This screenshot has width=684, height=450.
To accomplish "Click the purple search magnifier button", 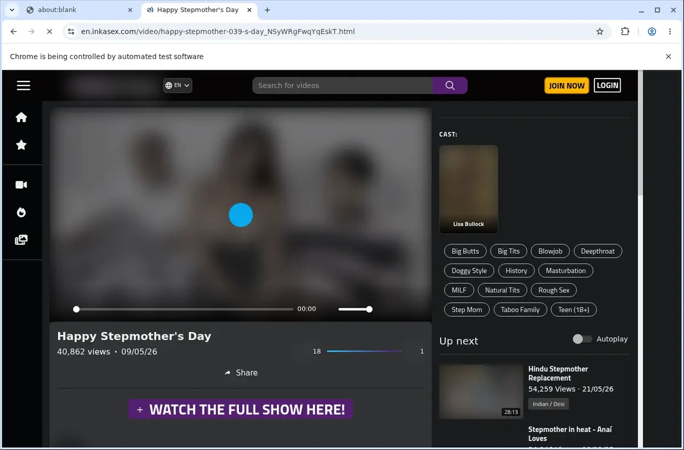I will pos(450,85).
